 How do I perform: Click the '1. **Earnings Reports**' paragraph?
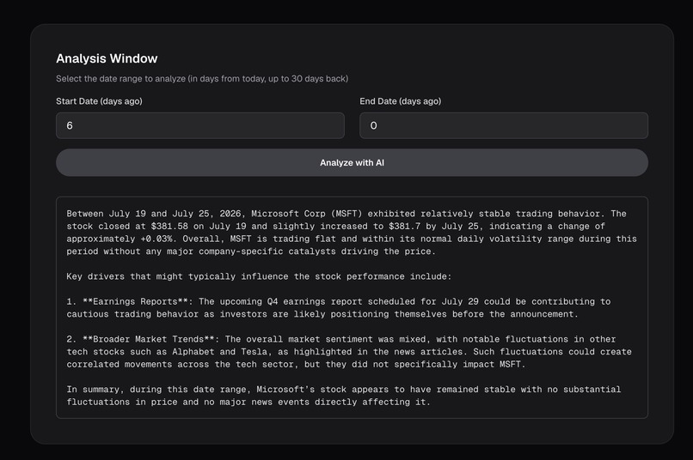(339, 308)
